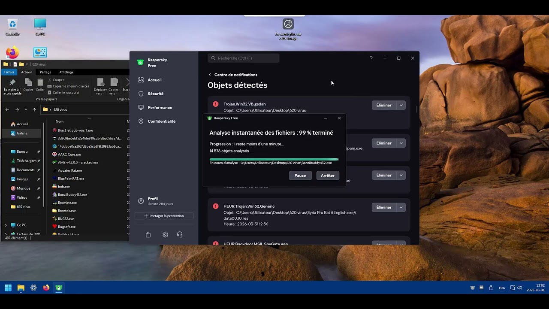The height and width of the screenshot is (309, 549).
Task: Switch to Accueil ribbon tab in Explorer
Action: 26,72
